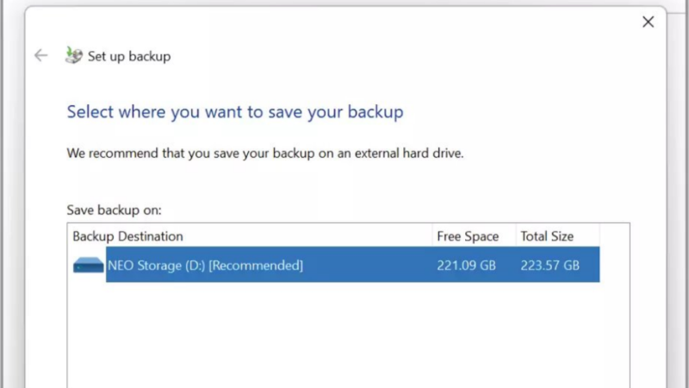Click the back arrow icon
This screenshot has width=689, height=388.
tap(40, 55)
